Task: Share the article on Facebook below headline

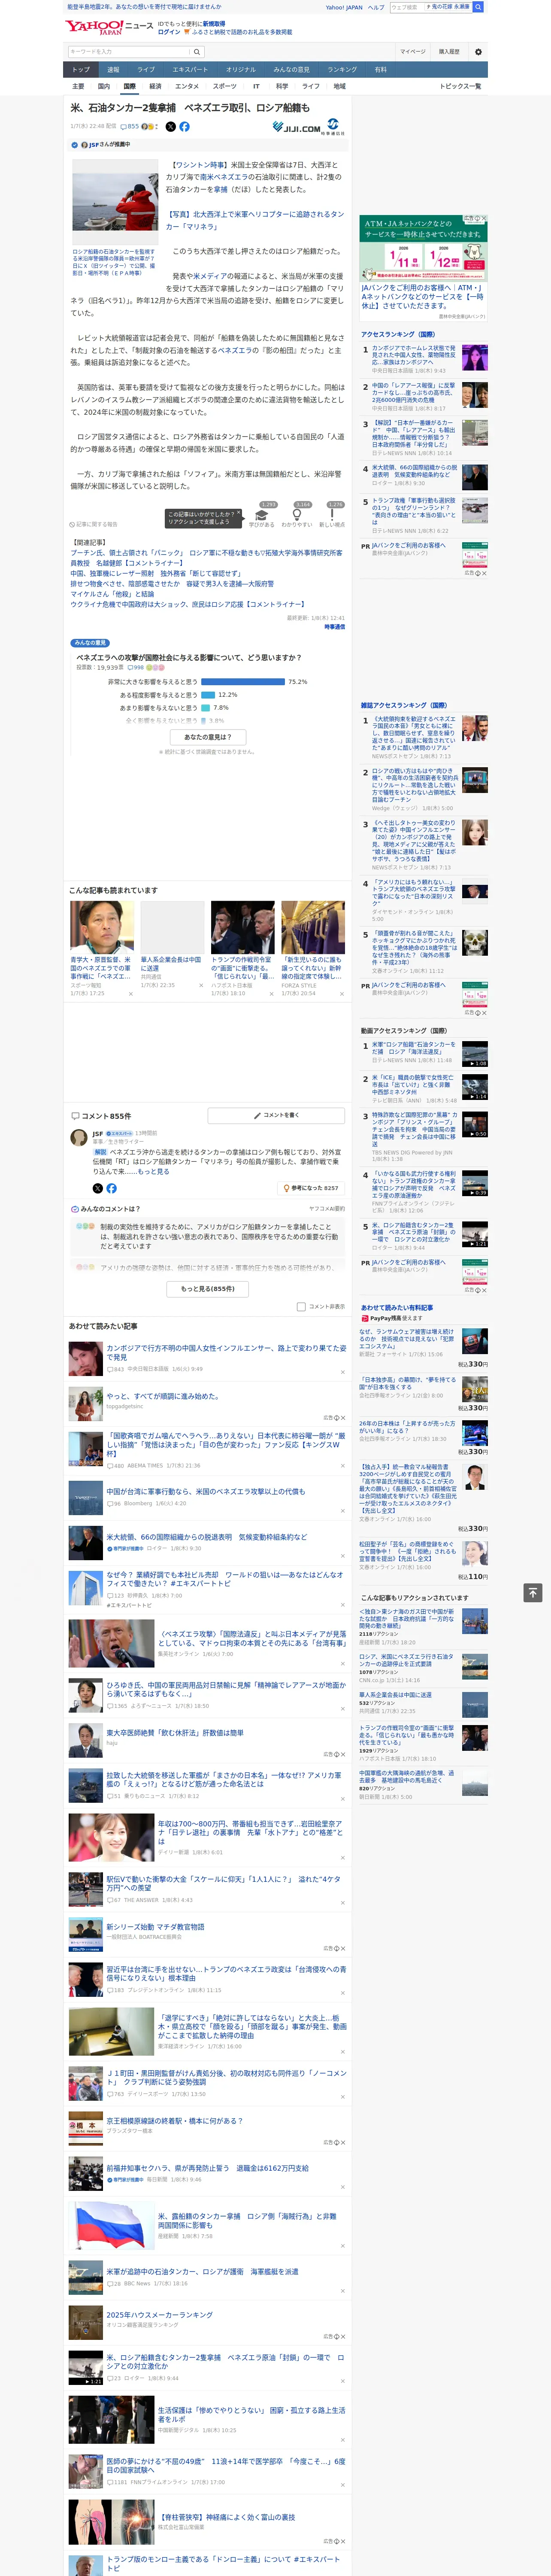Action: coord(184,127)
